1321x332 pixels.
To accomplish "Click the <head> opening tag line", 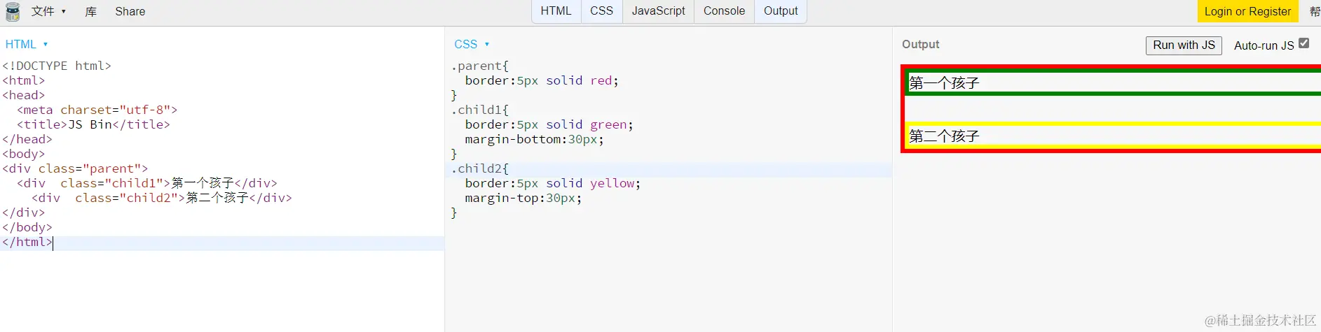I will pyautogui.click(x=24, y=95).
